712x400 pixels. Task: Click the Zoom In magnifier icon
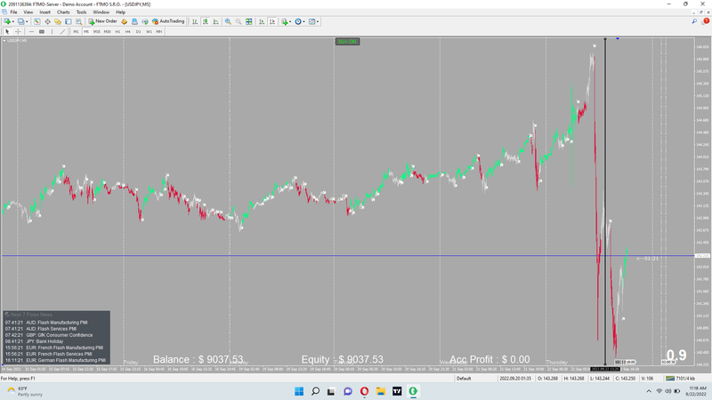[228, 20]
